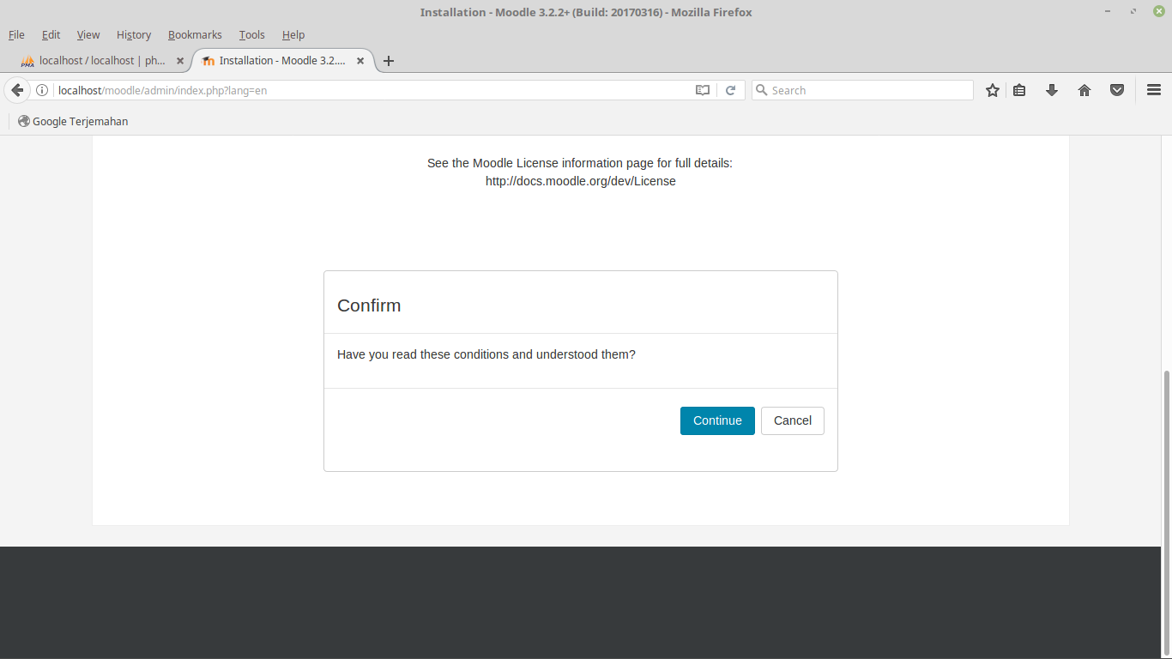Click 'See the Moodle License information page' text
1172x659 pixels.
[x=580, y=163]
